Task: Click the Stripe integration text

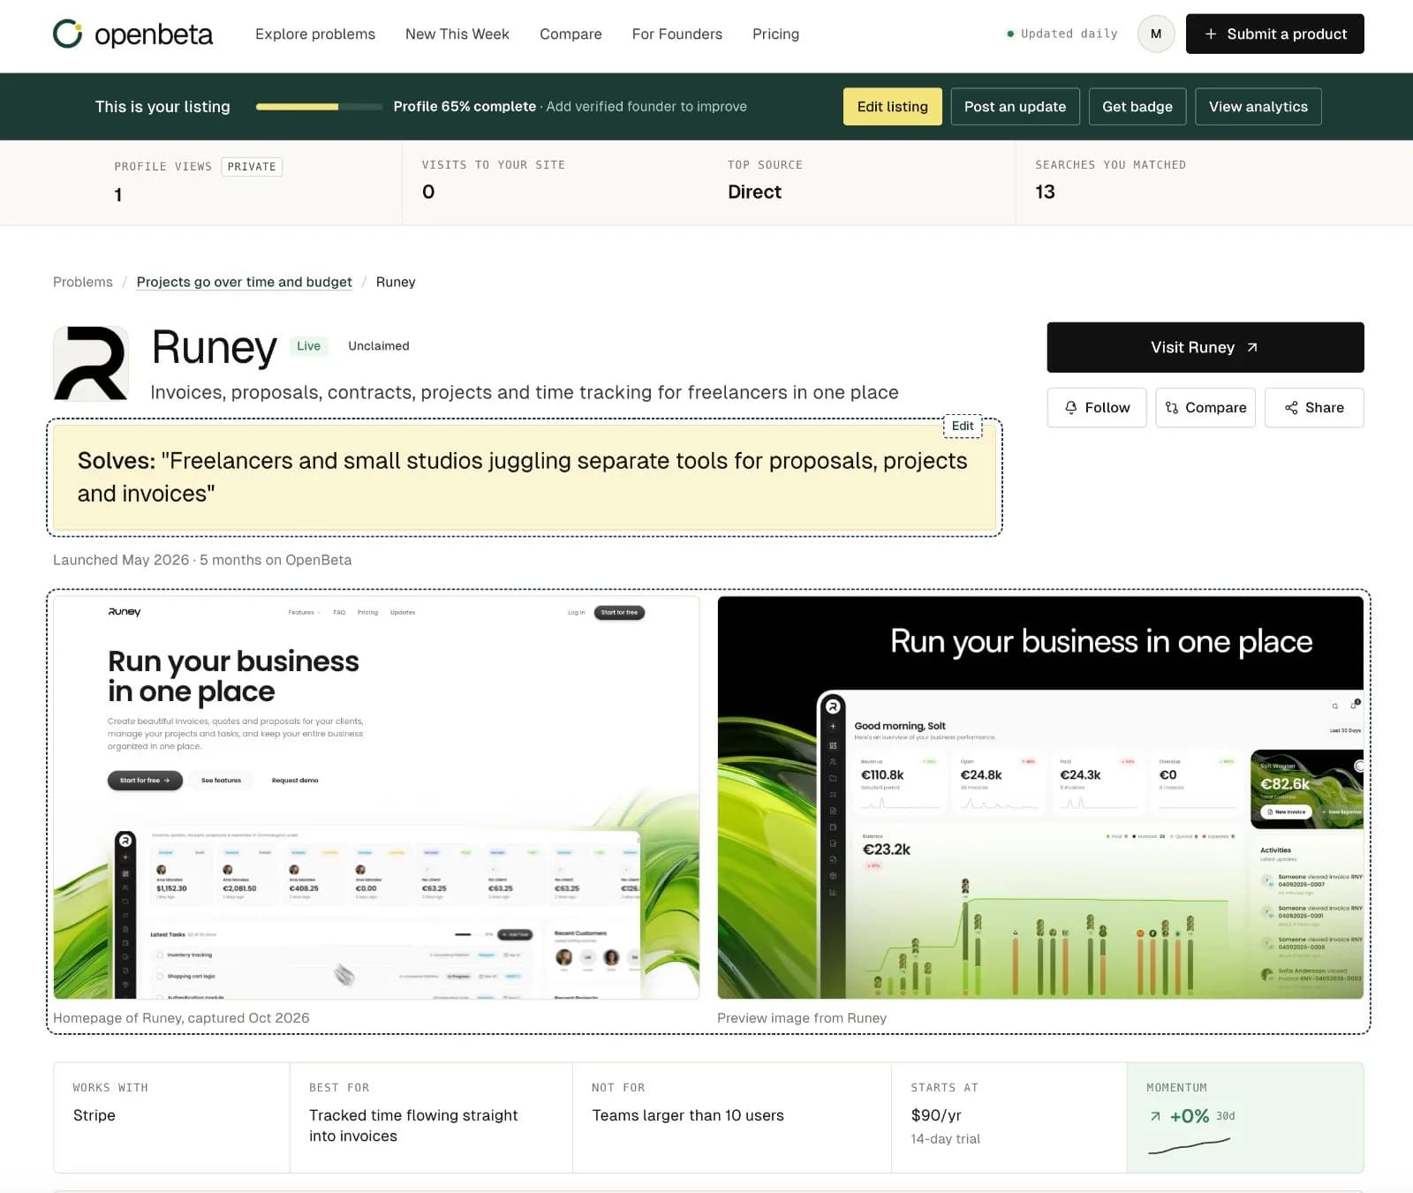Action: [x=94, y=1115]
